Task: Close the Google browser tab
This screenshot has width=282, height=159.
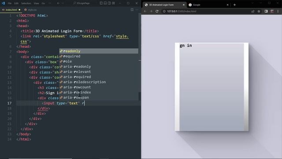Action: tap(227, 5)
